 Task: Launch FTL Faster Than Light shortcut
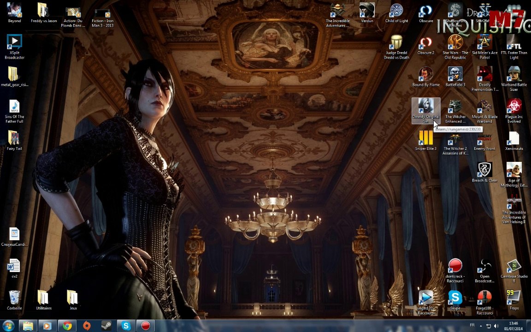tap(514, 47)
